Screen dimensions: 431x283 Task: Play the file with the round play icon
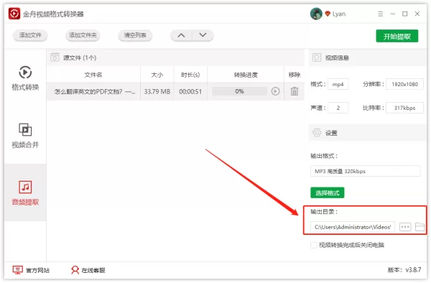pos(275,91)
